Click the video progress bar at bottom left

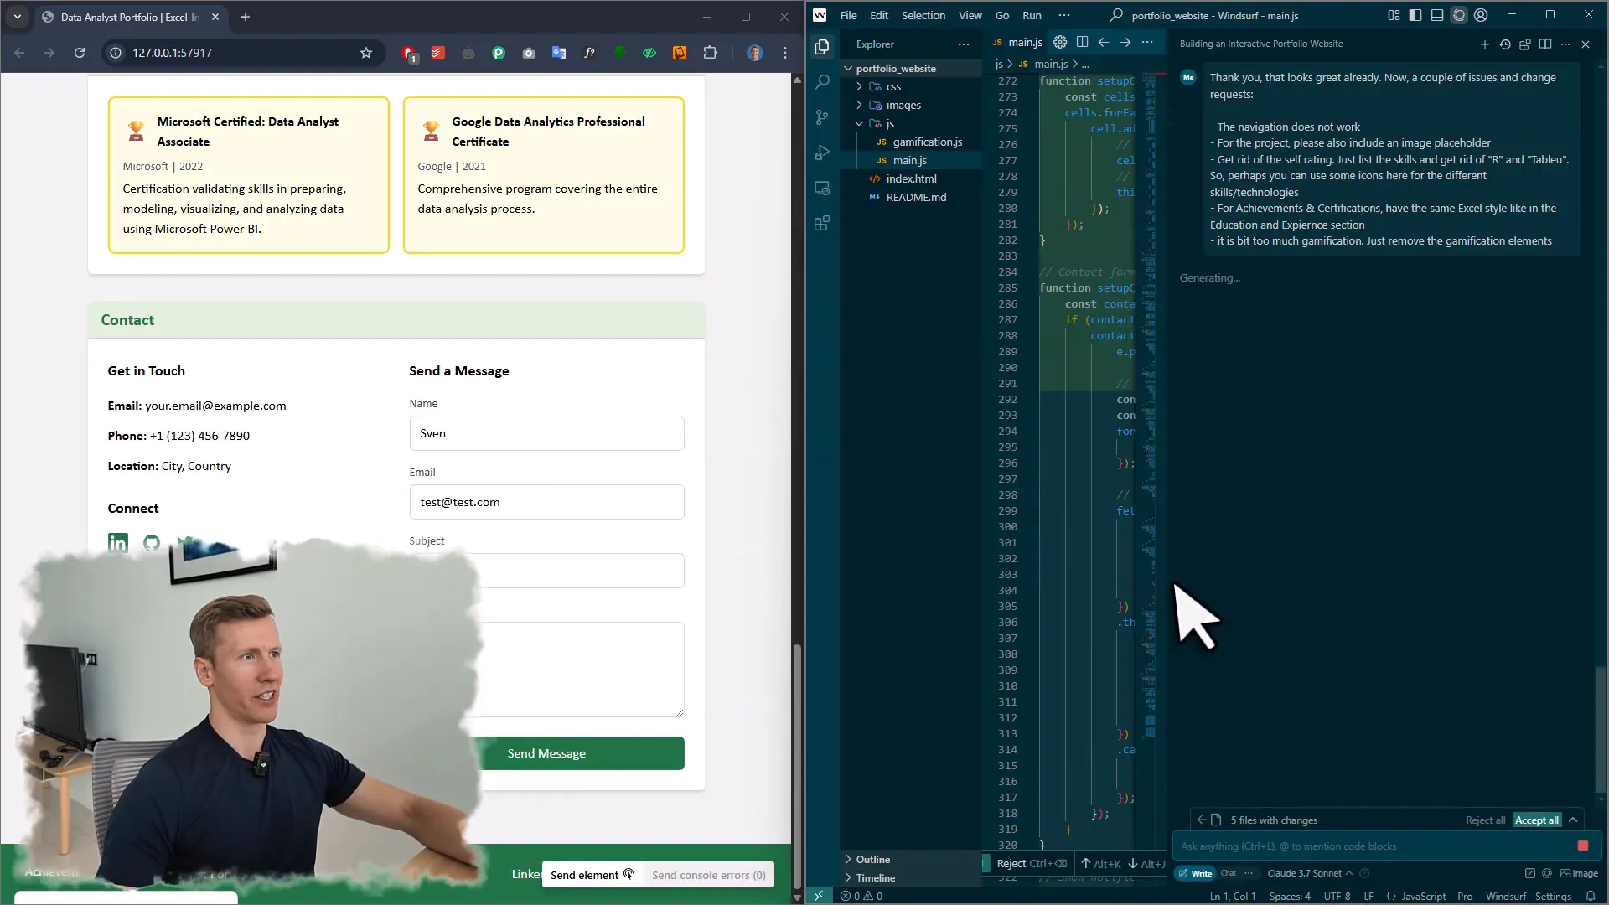click(126, 897)
